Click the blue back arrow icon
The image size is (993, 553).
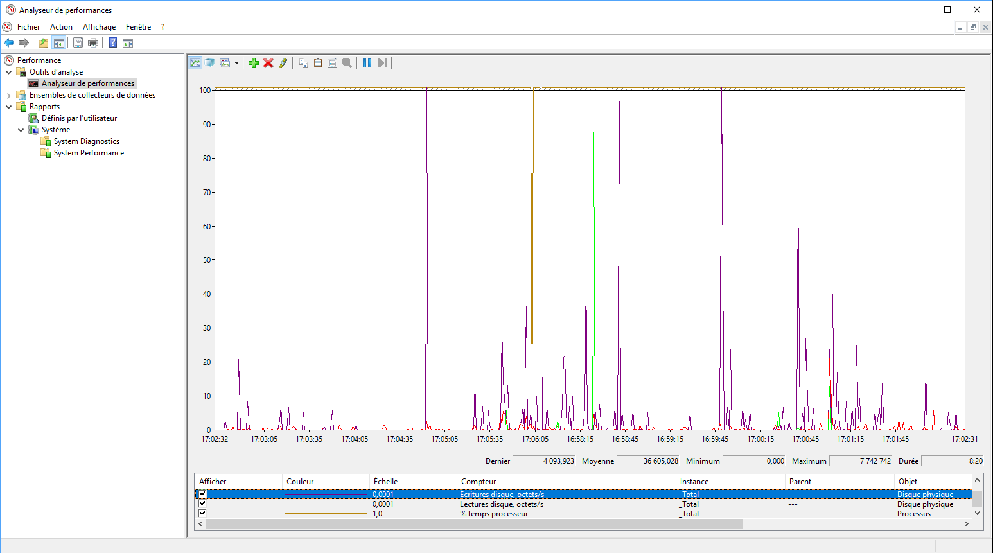click(9, 43)
